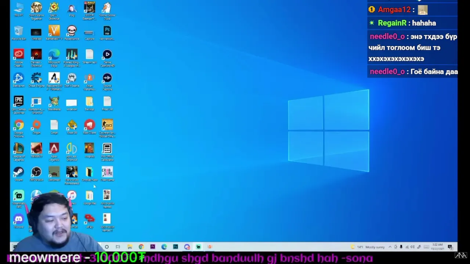Open the Script text file
Screen dimensions: 470x264
coord(54,127)
